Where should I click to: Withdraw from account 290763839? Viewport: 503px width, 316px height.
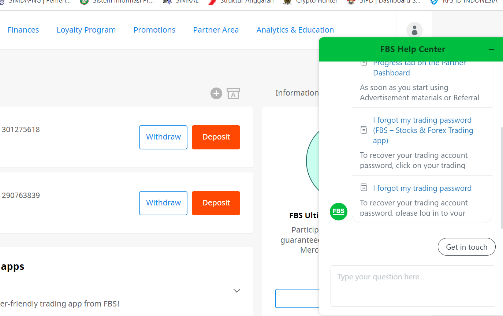(x=163, y=203)
